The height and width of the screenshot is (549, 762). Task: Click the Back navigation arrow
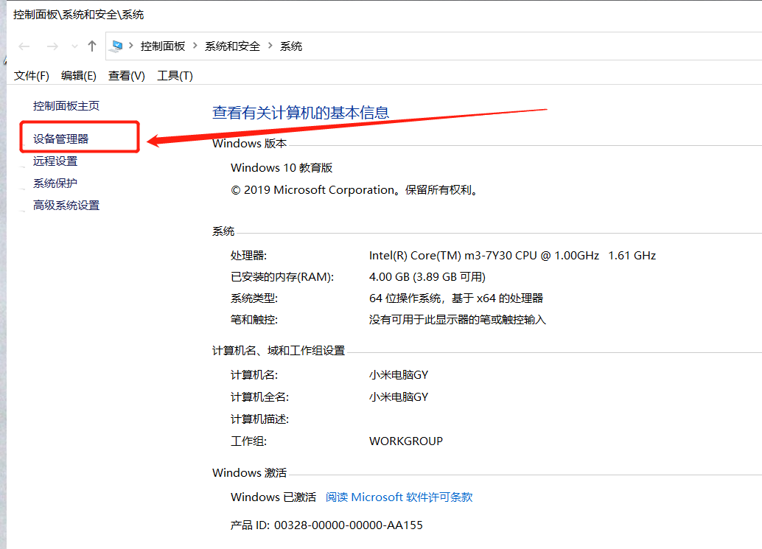click(x=24, y=45)
